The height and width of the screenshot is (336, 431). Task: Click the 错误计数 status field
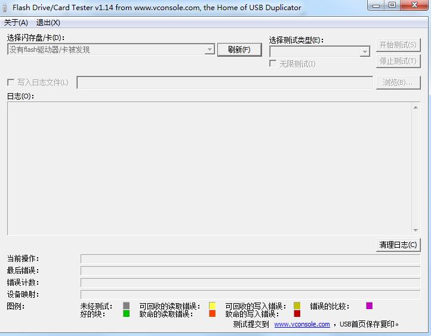coord(250,283)
